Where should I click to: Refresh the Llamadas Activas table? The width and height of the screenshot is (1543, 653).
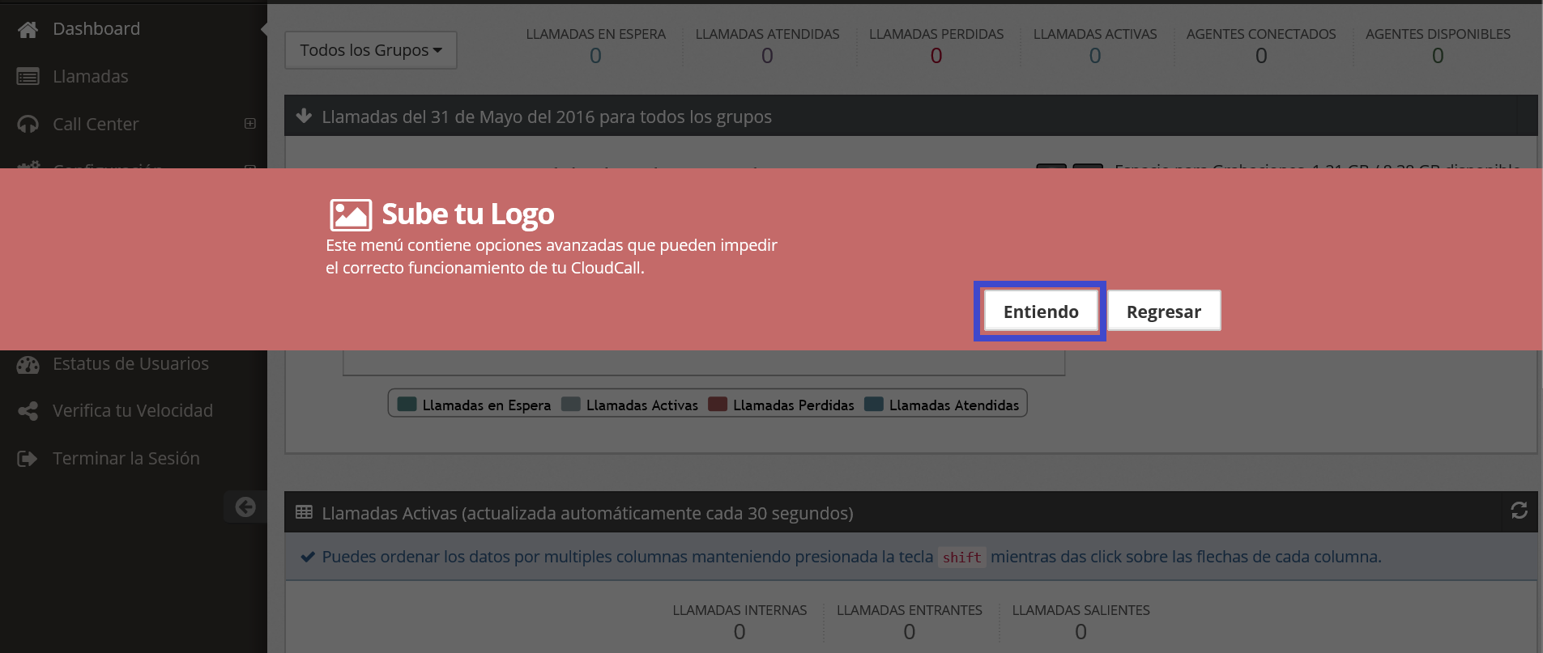(x=1520, y=511)
